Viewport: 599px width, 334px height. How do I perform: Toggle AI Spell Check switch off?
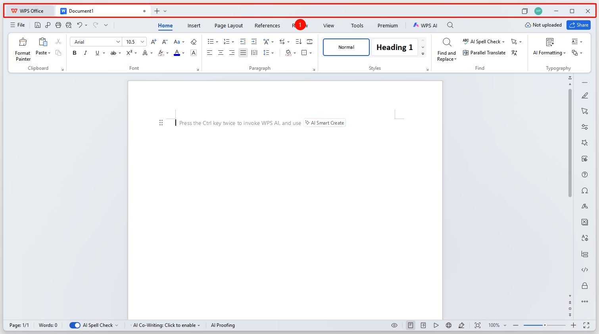click(x=75, y=325)
